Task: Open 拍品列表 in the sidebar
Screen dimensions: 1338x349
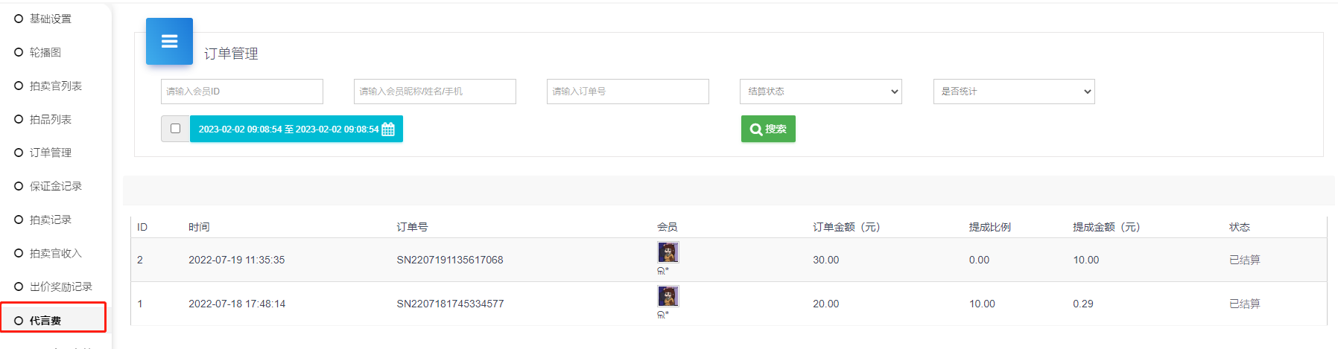Action: click(x=50, y=119)
